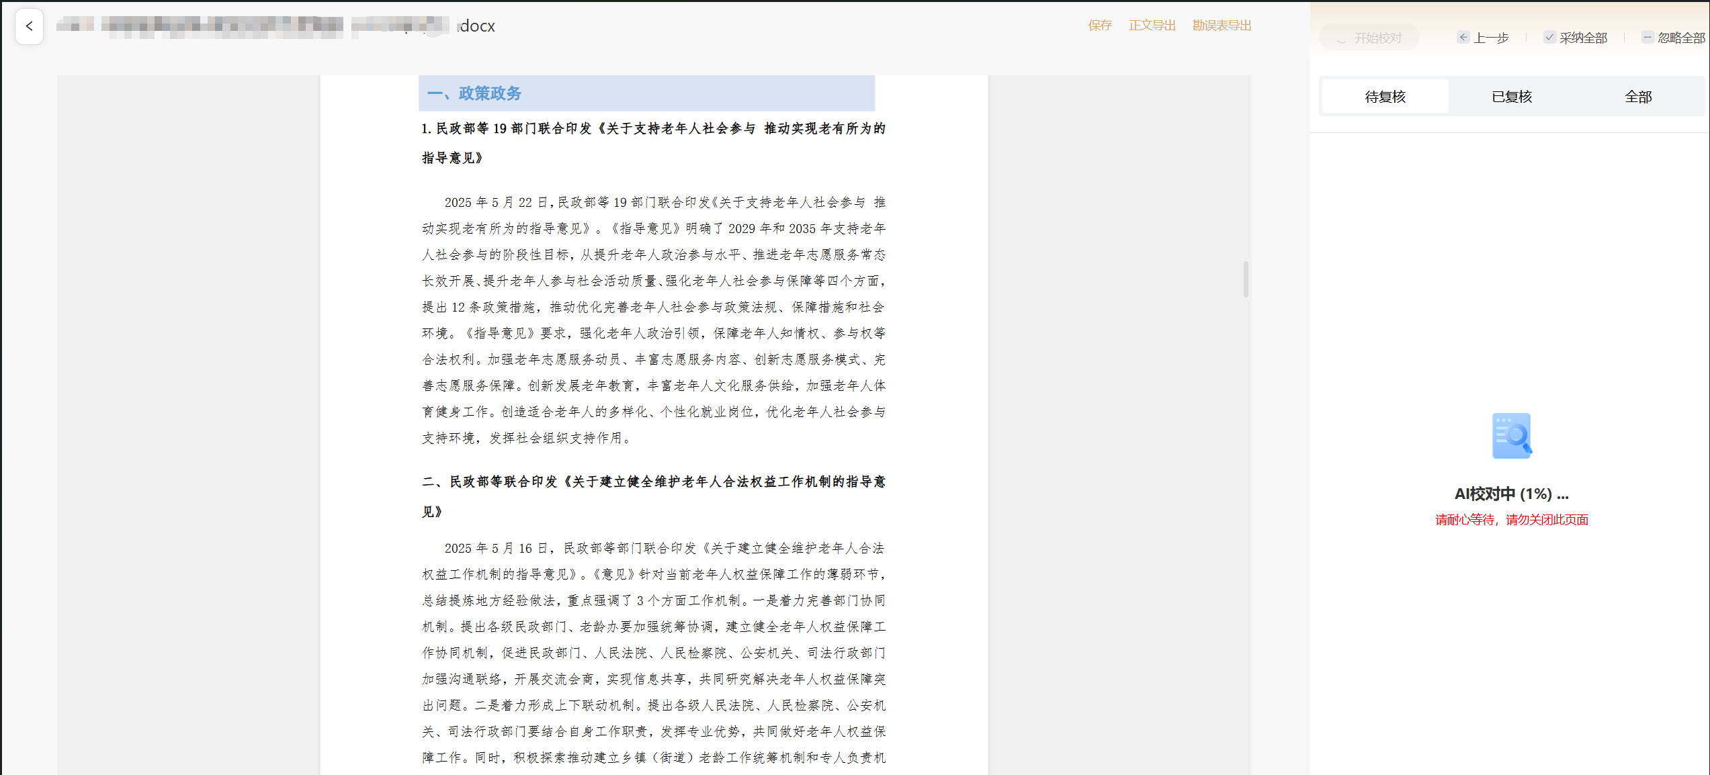The height and width of the screenshot is (775, 1710).
Task: Click paragraph starting 2025年5月22日
Action: 653,320
